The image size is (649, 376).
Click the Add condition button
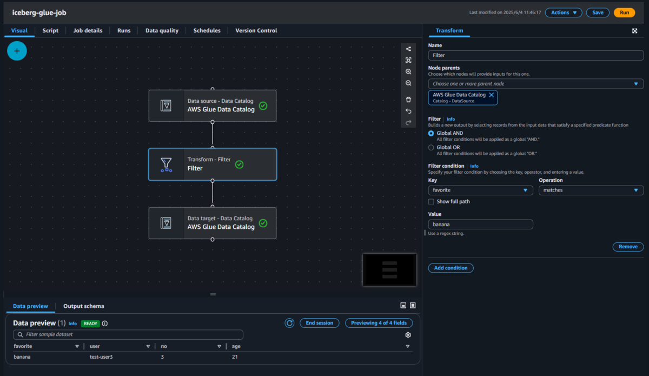pos(451,268)
